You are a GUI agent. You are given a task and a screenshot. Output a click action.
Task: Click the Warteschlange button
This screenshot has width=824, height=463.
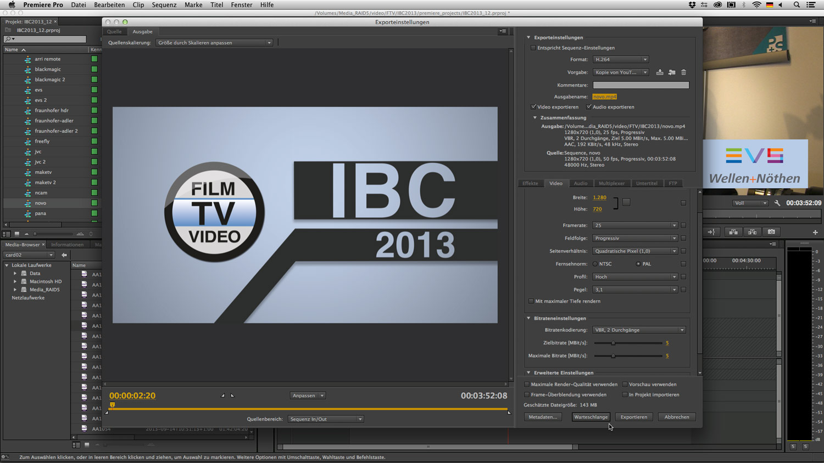pos(591,417)
